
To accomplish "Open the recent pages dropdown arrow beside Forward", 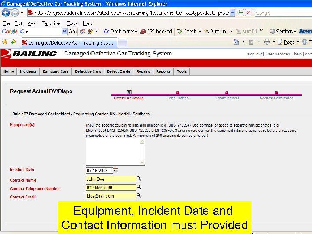I will 22,13.
